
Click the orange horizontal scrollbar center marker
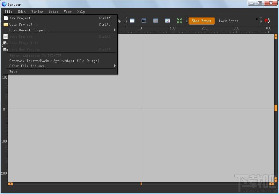[x=141, y=184]
